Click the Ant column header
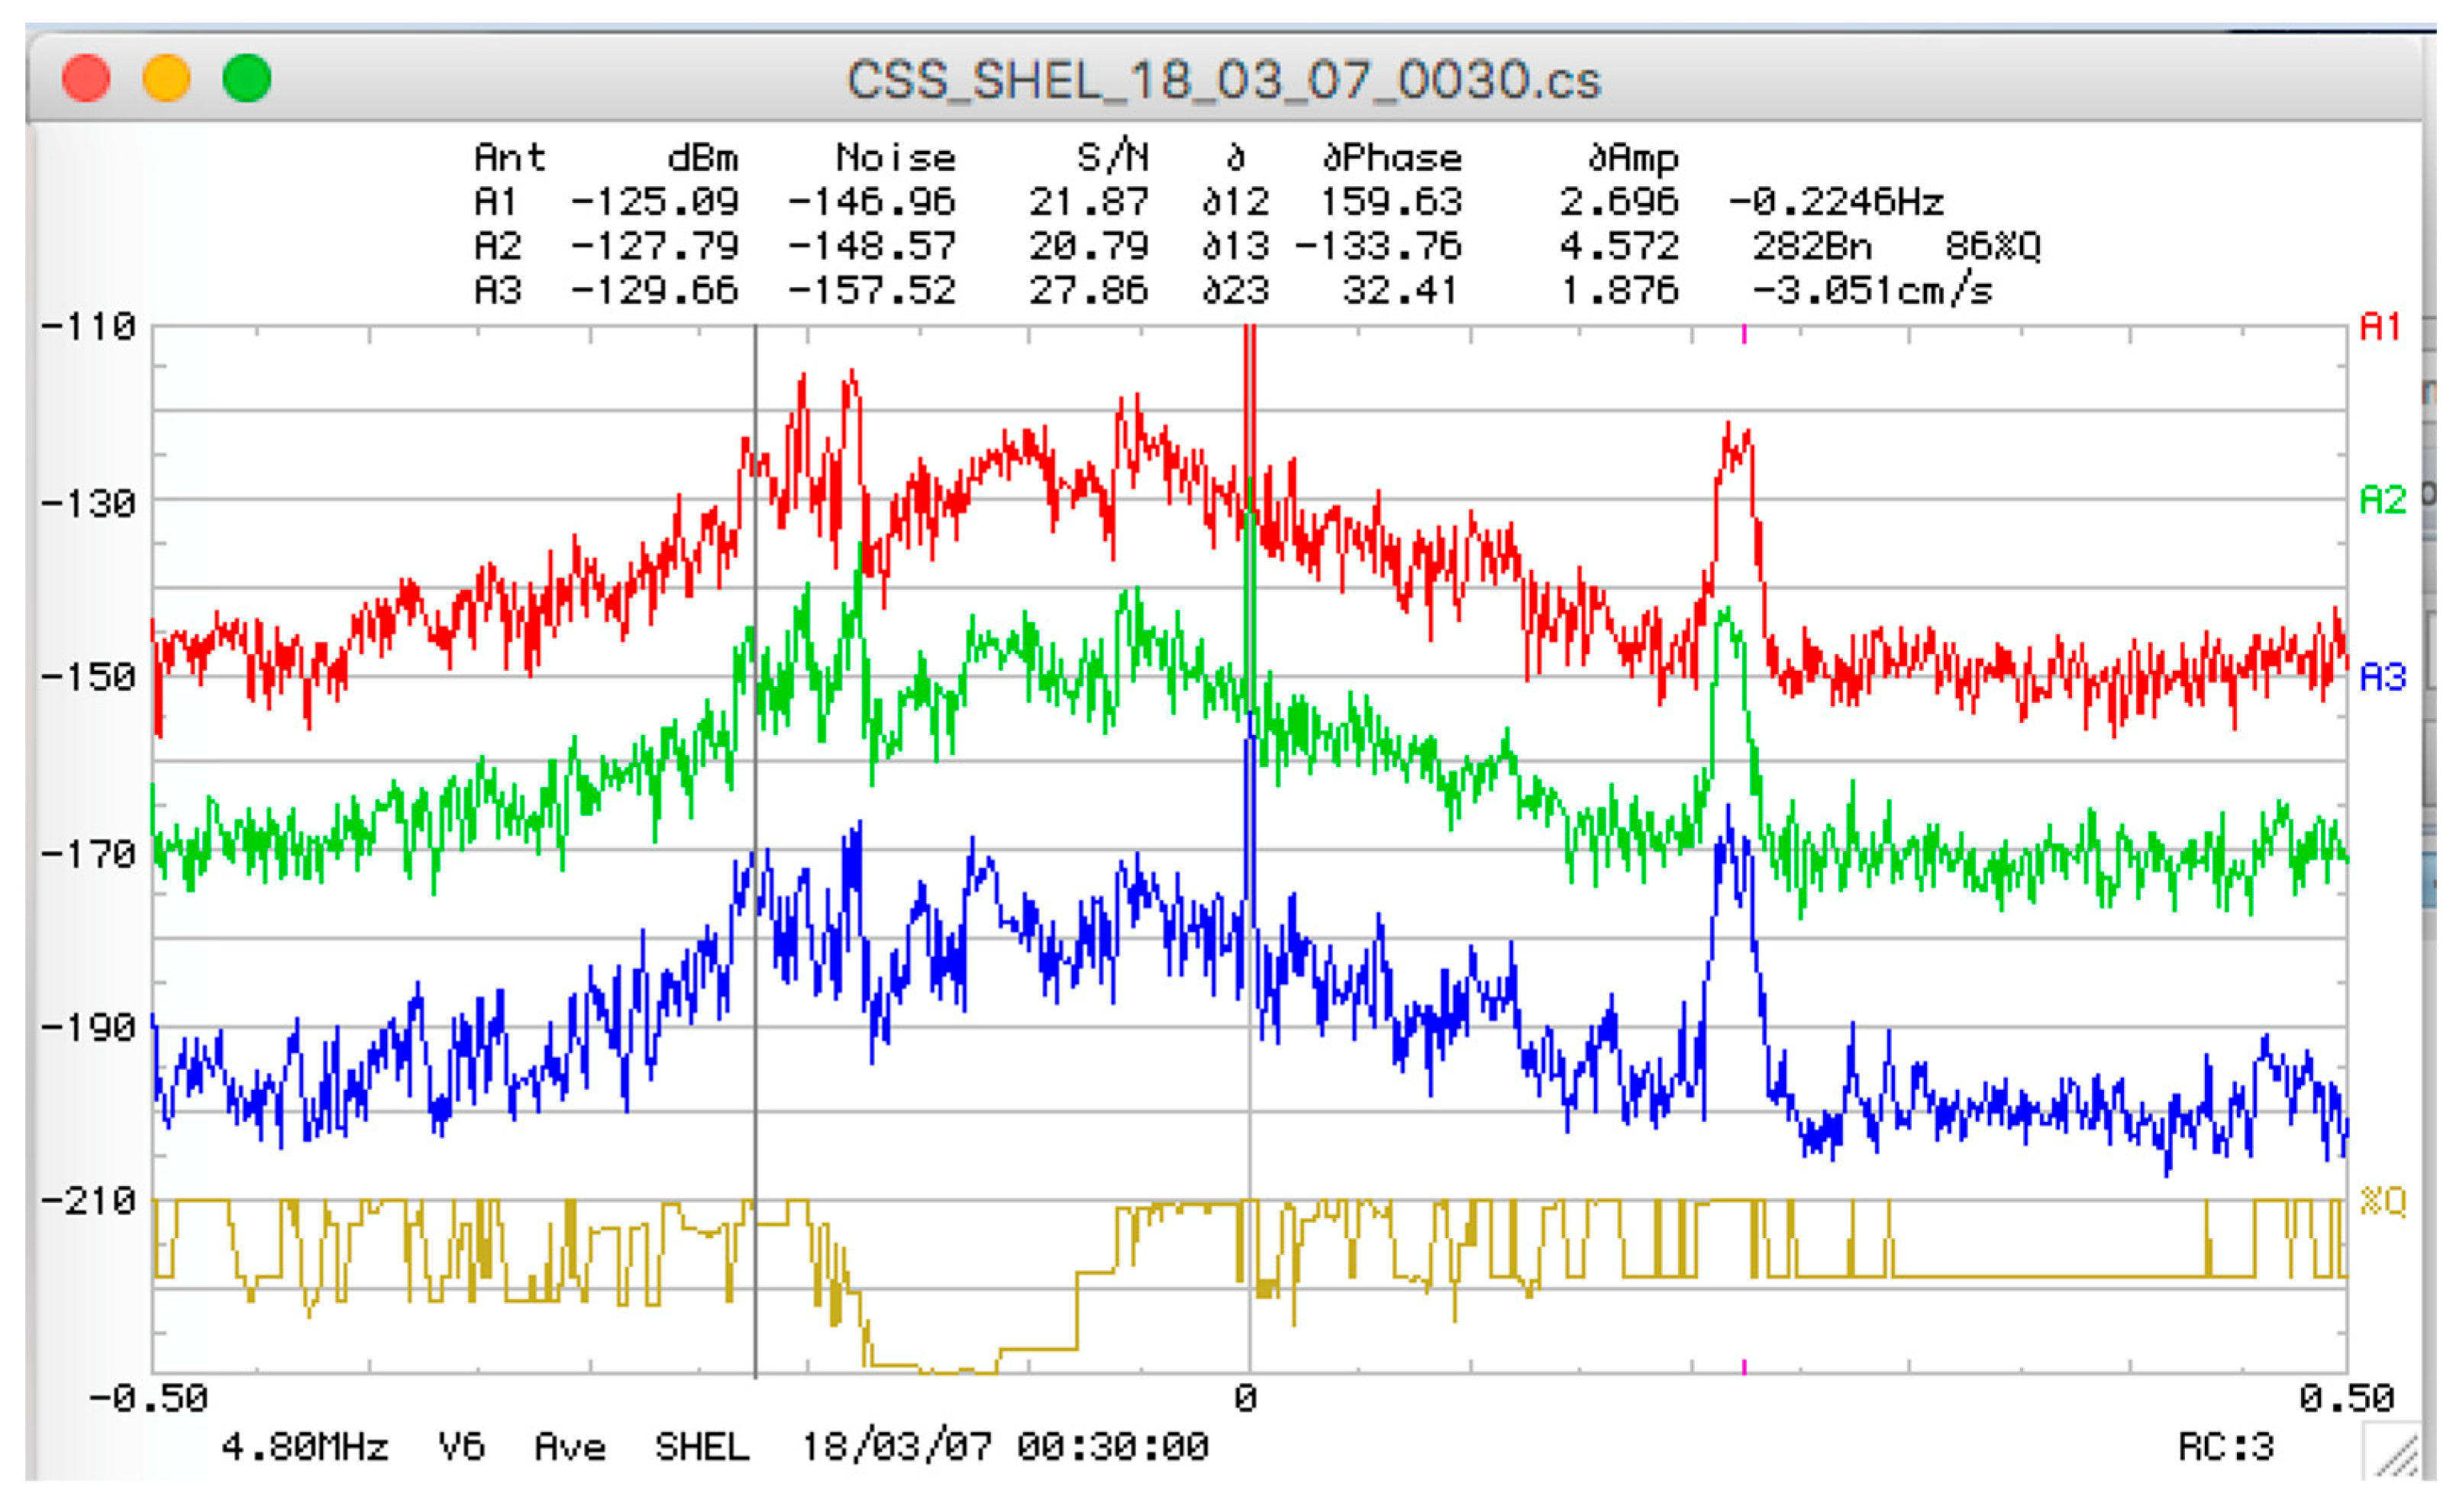 click(x=510, y=158)
